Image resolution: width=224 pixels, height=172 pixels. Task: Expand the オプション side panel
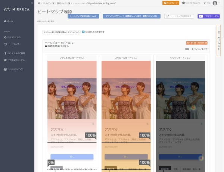click(218, 41)
